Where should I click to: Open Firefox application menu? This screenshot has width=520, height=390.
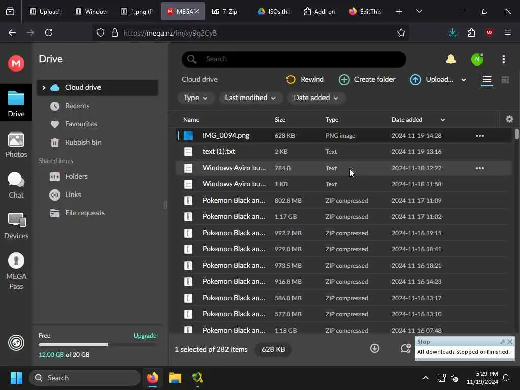pos(507,32)
